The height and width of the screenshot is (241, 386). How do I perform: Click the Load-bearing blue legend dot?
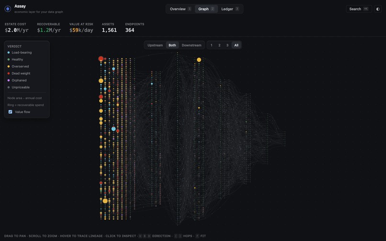click(x=9, y=53)
